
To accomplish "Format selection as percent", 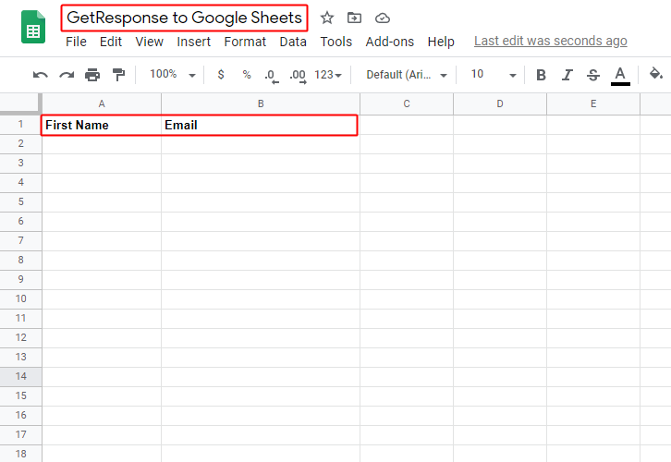I will [247, 75].
